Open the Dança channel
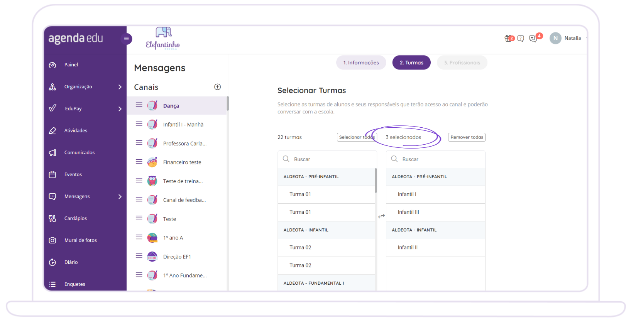The image size is (631, 326). (177, 105)
